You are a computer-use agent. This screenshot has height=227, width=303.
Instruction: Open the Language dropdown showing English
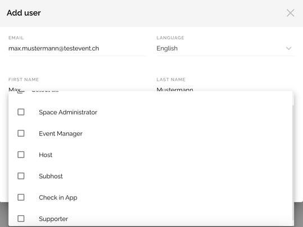[225, 48]
